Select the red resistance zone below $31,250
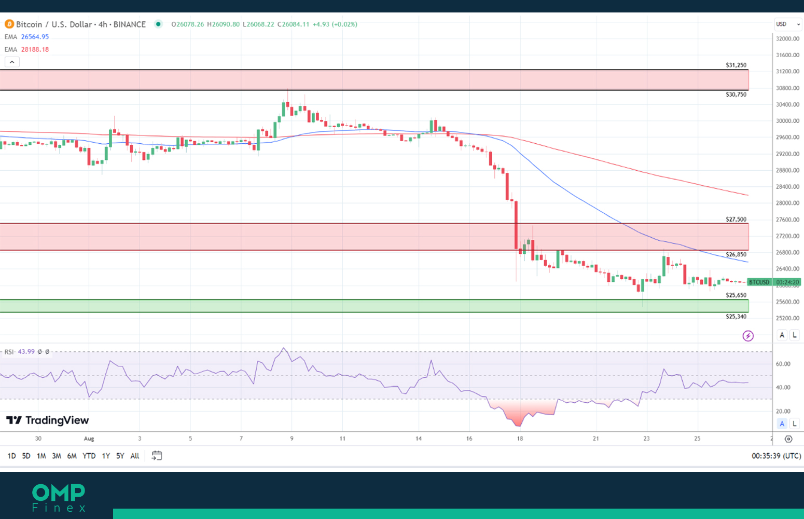804x519 pixels. click(374, 80)
